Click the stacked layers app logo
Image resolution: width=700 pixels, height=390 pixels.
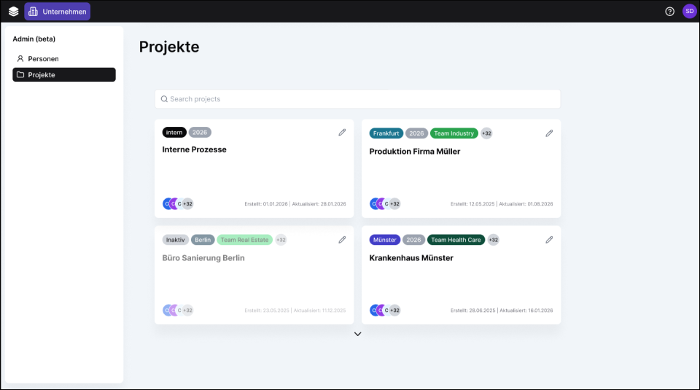point(14,12)
